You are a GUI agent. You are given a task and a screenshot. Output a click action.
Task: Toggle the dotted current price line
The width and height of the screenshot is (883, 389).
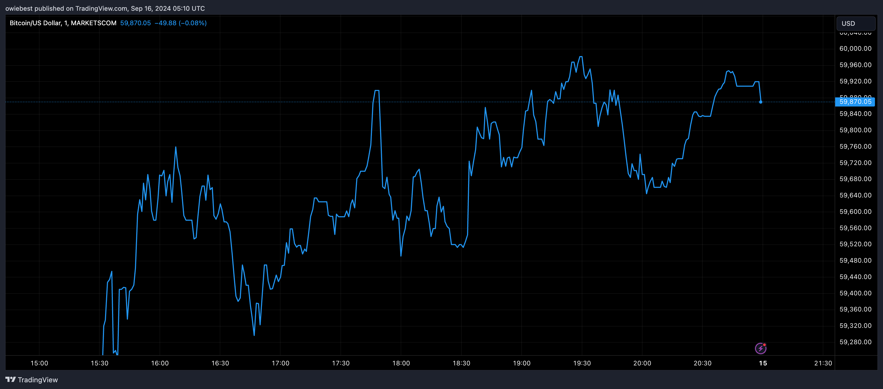click(x=411, y=102)
